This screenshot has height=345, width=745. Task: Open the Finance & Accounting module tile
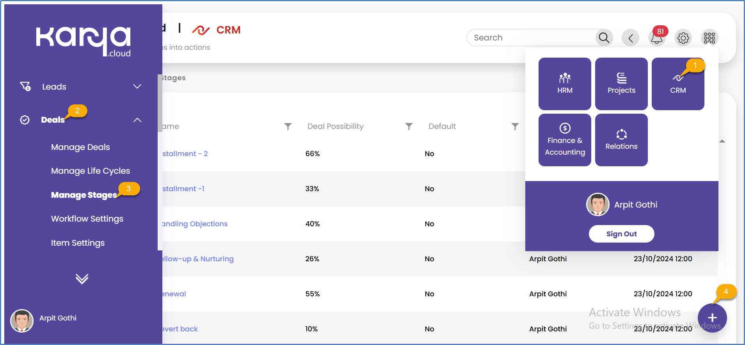[x=565, y=140]
